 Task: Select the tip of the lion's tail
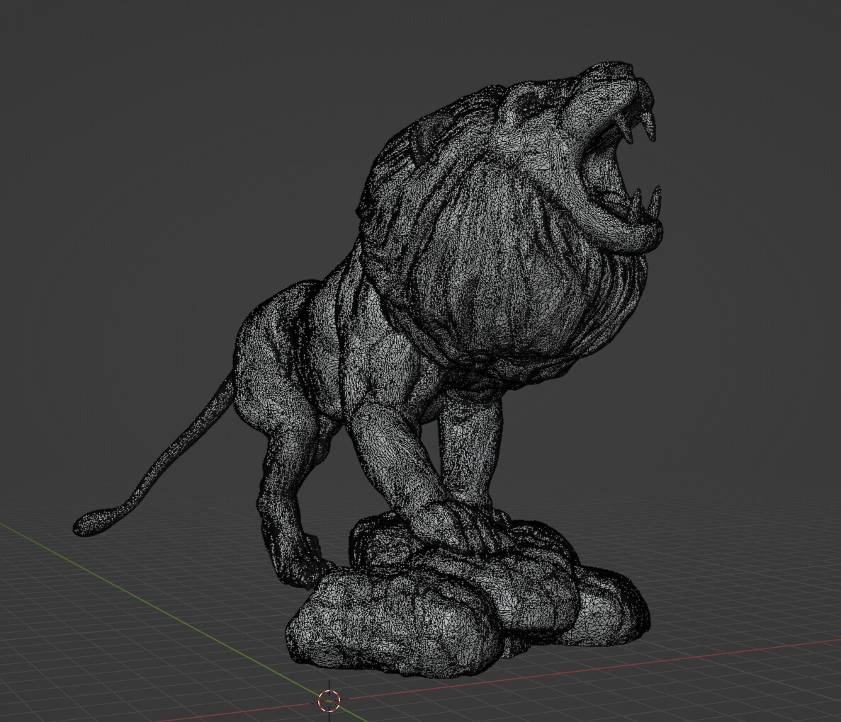92,524
